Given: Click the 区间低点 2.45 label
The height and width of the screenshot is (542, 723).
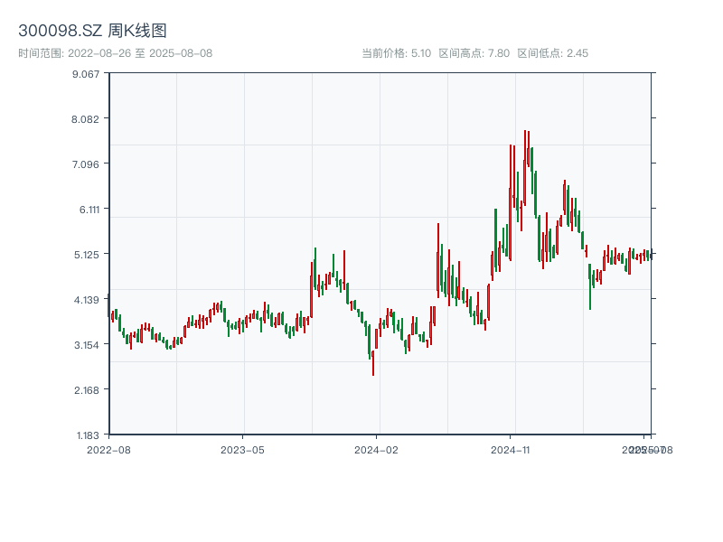Looking at the screenshot, I should 553,53.
